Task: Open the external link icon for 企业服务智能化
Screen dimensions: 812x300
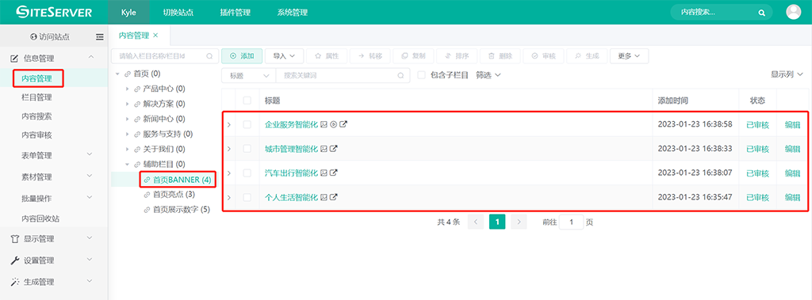Action: [x=343, y=124]
